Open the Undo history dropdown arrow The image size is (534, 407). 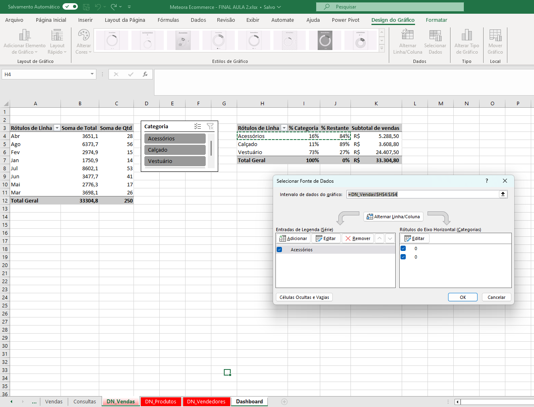tap(105, 7)
